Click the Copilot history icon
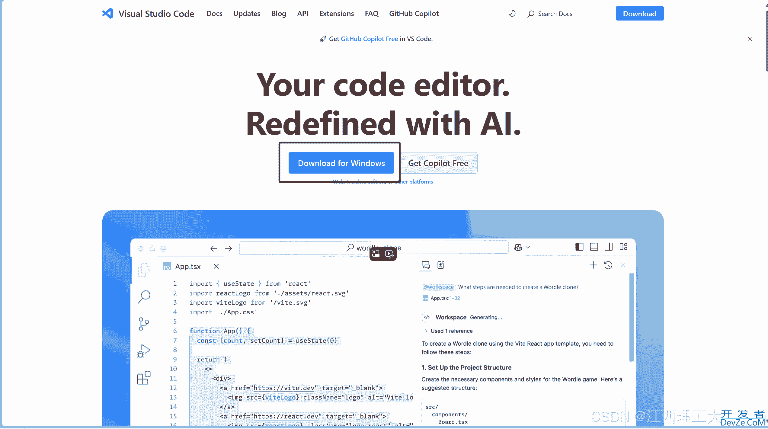The image size is (768, 429). pyautogui.click(x=608, y=265)
